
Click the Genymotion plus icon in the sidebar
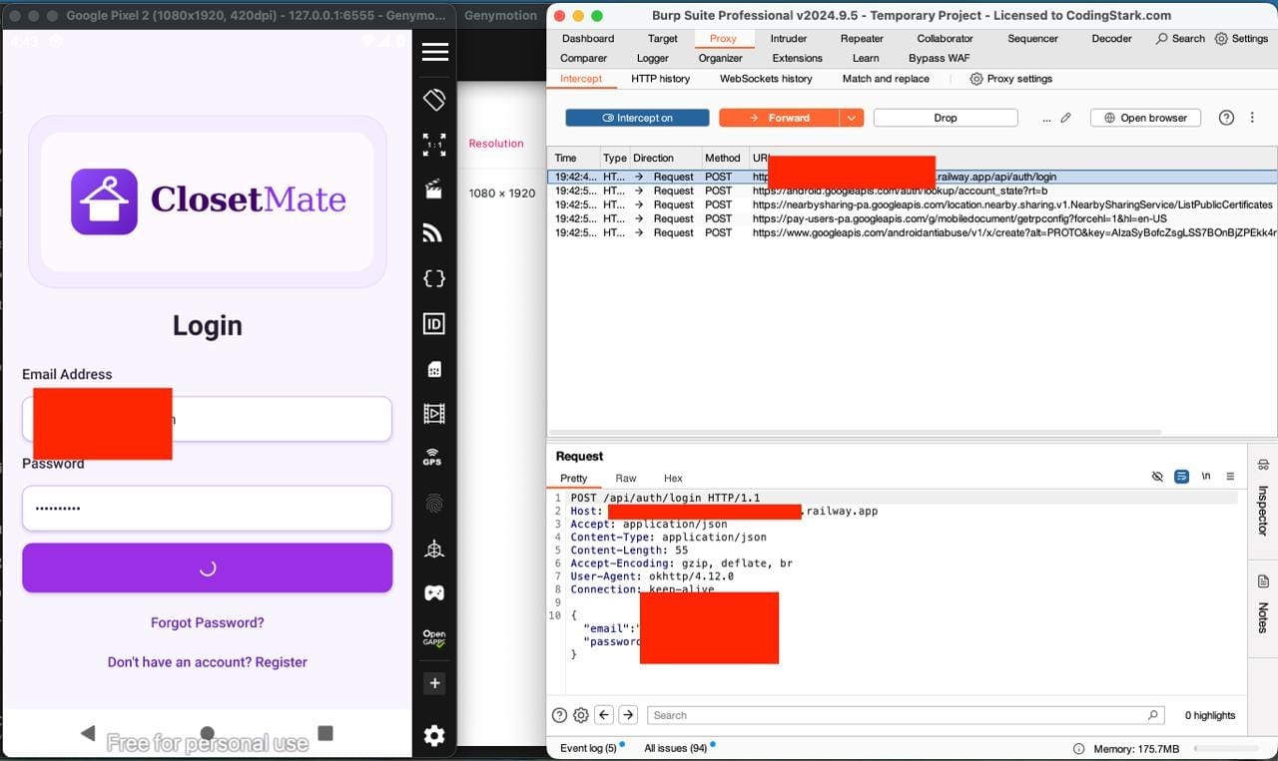[434, 683]
